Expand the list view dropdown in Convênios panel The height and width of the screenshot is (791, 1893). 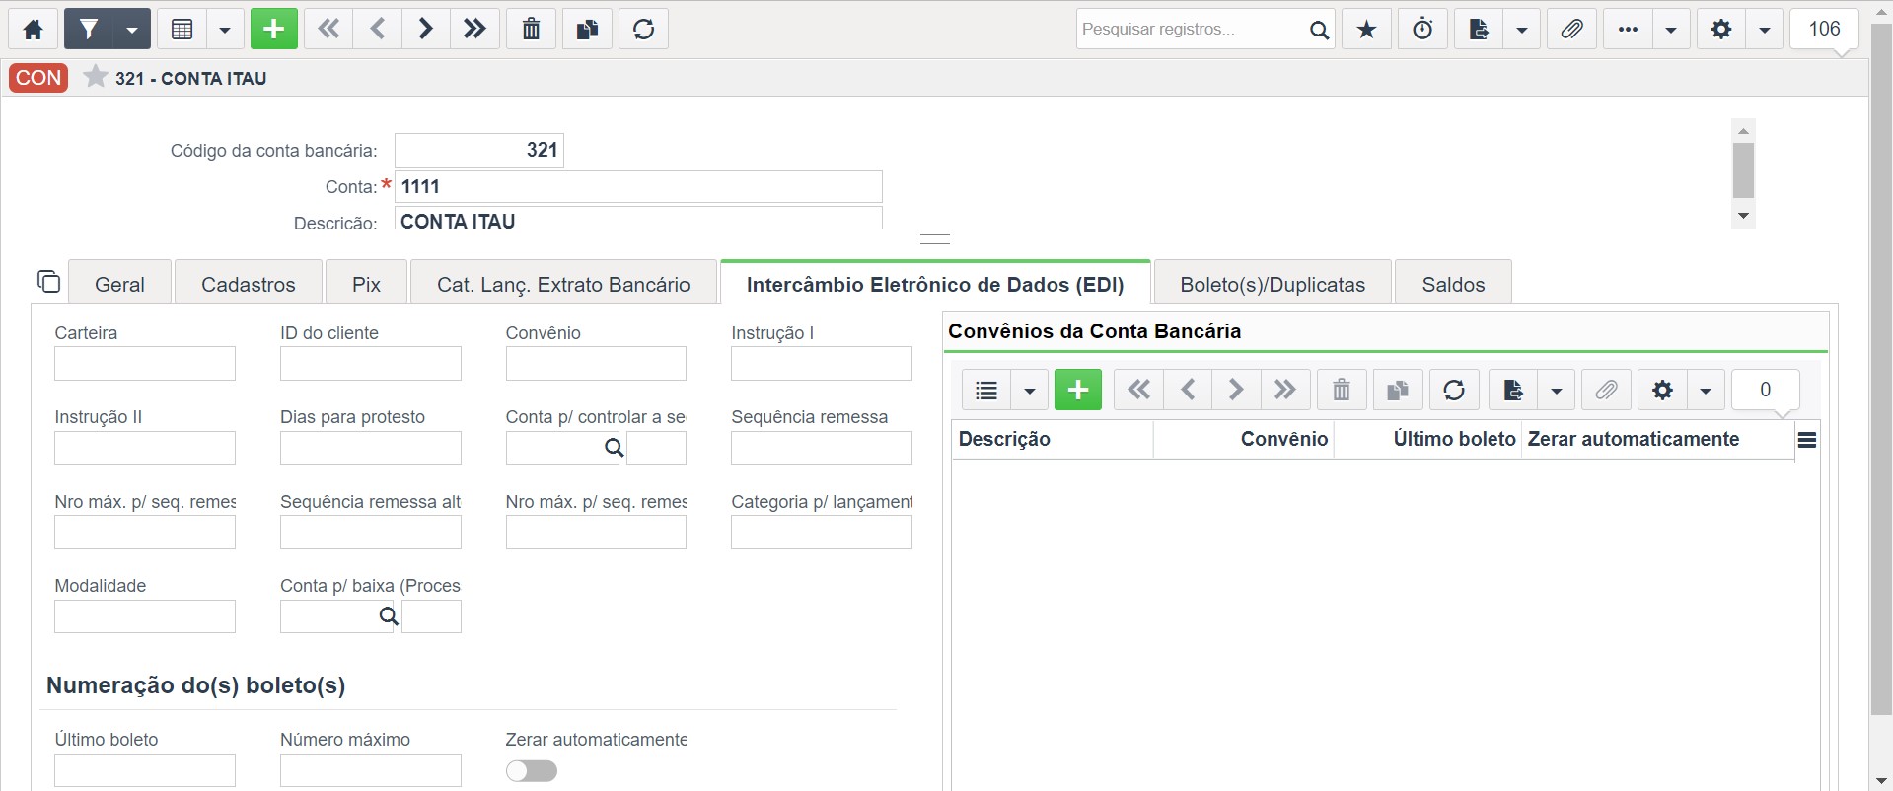tap(1029, 391)
